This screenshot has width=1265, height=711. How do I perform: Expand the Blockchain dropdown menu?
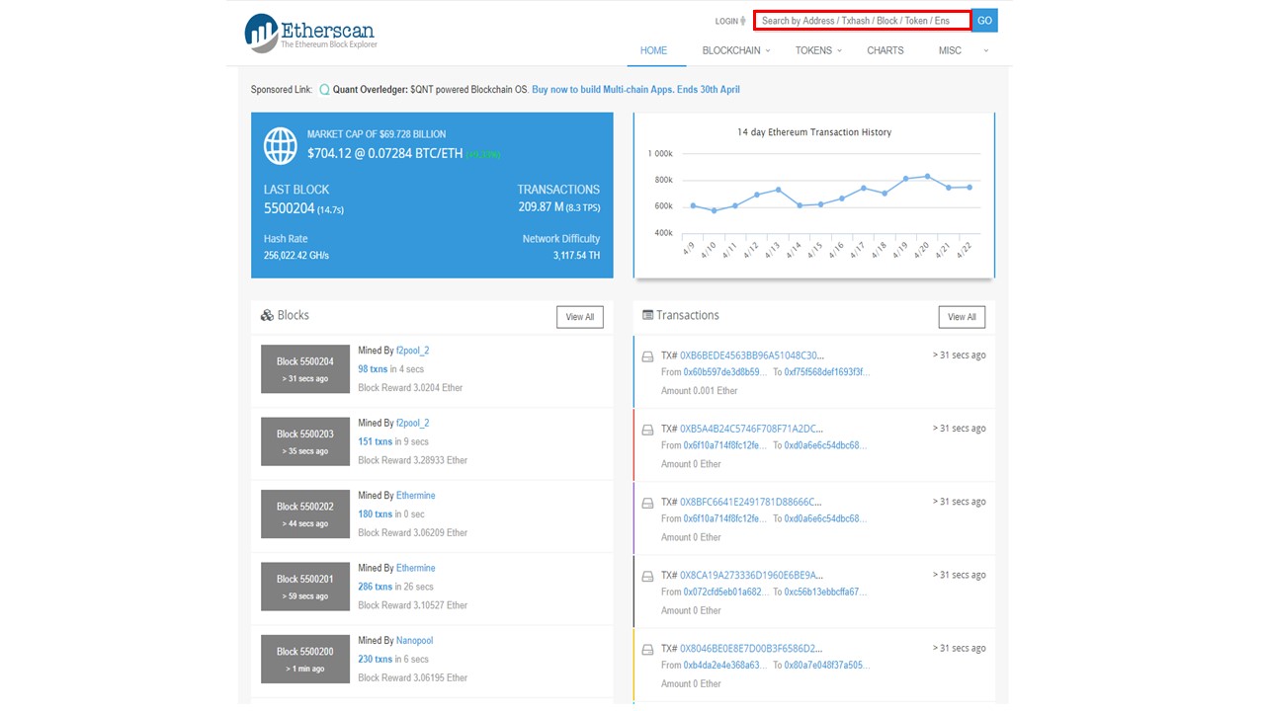pyautogui.click(x=736, y=50)
